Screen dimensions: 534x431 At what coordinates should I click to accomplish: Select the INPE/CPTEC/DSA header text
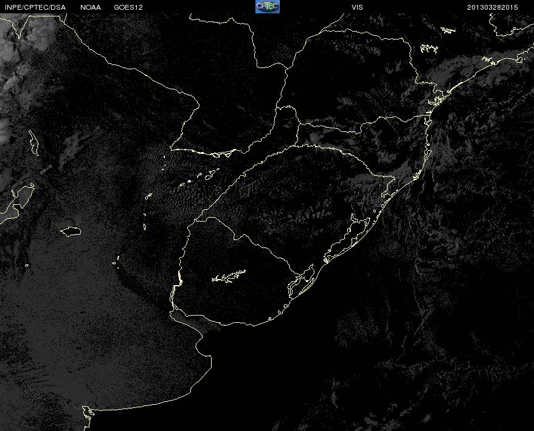pyautogui.click(x=35, y=7)
